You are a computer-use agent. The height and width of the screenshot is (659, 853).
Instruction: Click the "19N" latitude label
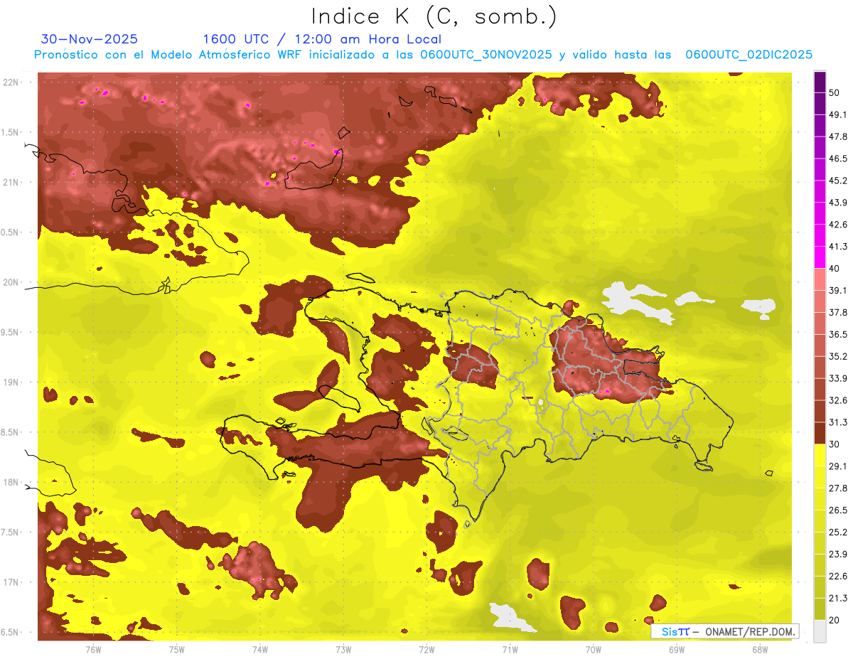(11, 382)
